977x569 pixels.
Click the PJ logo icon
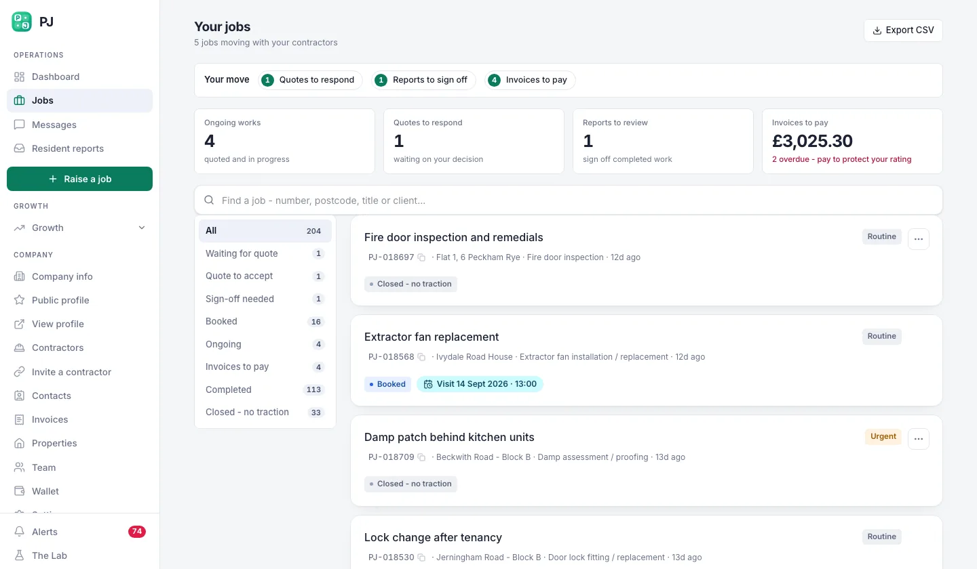pos(22,22)
